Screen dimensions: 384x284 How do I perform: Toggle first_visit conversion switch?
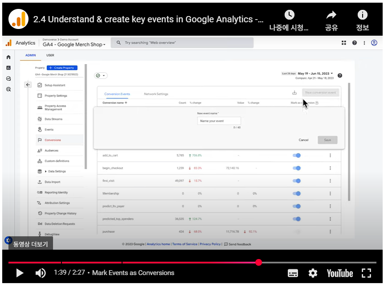(297, 181)
